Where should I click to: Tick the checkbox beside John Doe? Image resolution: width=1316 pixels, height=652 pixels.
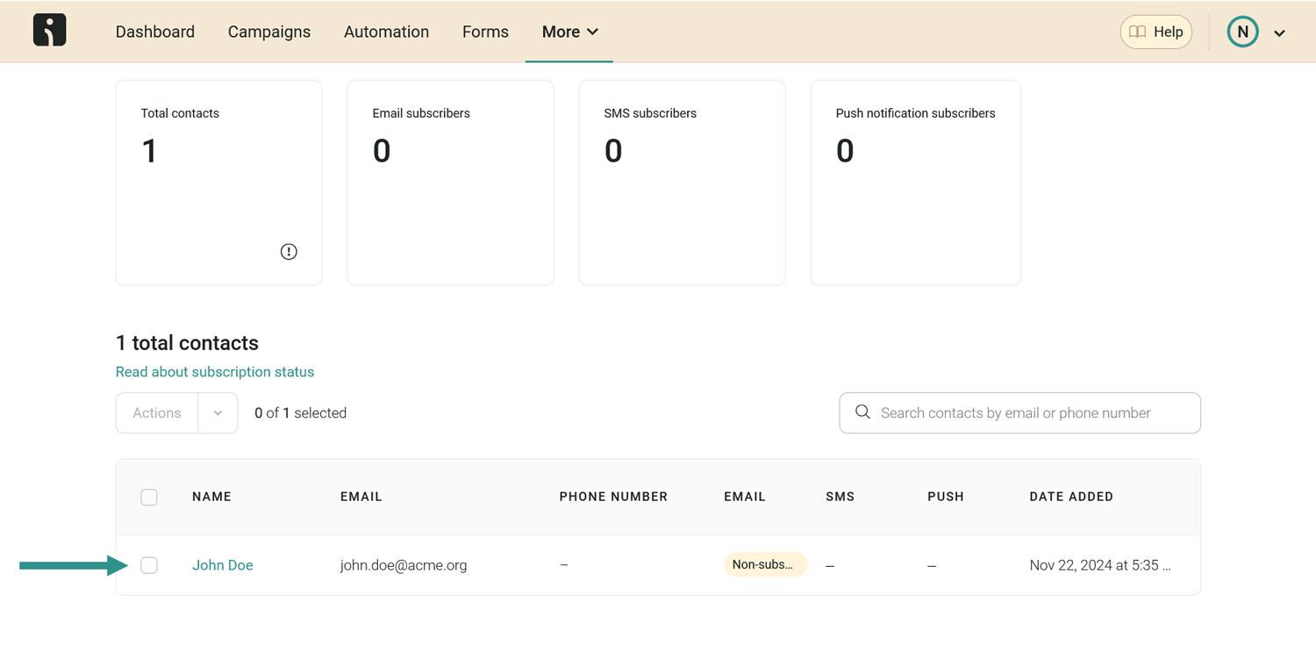[149, 565]
